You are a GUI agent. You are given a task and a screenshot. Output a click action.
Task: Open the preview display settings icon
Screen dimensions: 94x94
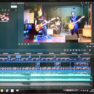(87, 46)
